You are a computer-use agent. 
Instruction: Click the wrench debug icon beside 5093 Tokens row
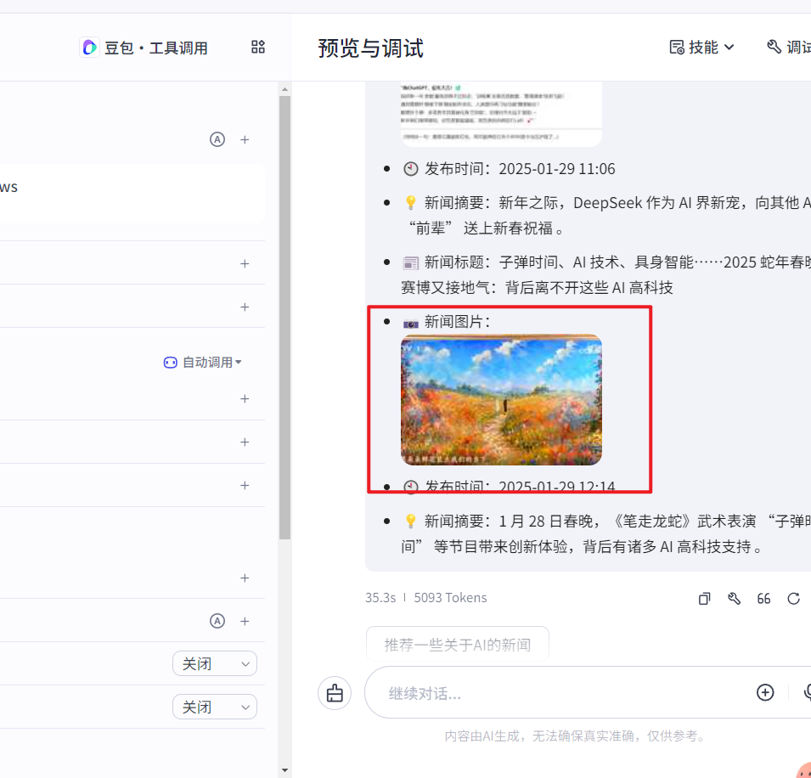pyautogui.click(x=734, y=599)
